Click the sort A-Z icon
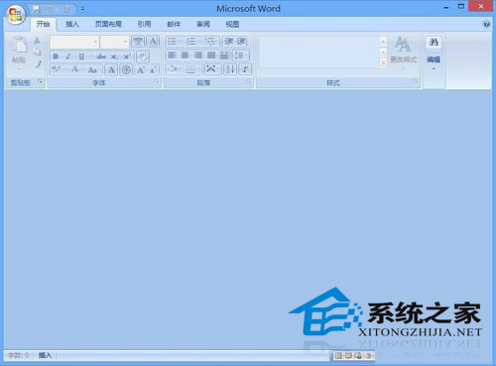The image size is (496, 366). coord(230,69)
